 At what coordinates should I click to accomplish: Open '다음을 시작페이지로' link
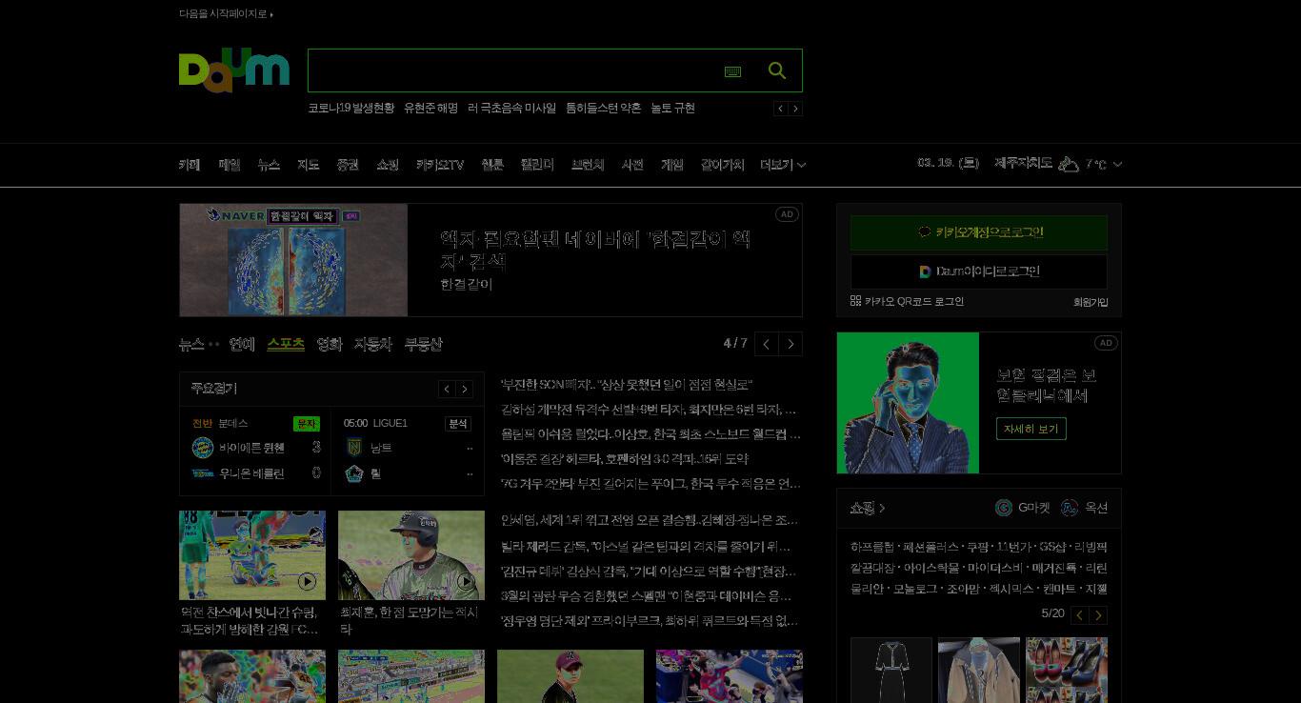click(226, 14)
